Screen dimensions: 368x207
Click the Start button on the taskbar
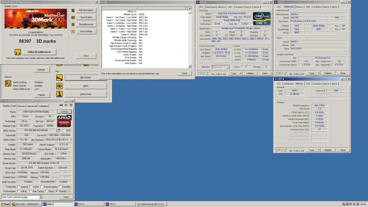[x=6, y=204]
